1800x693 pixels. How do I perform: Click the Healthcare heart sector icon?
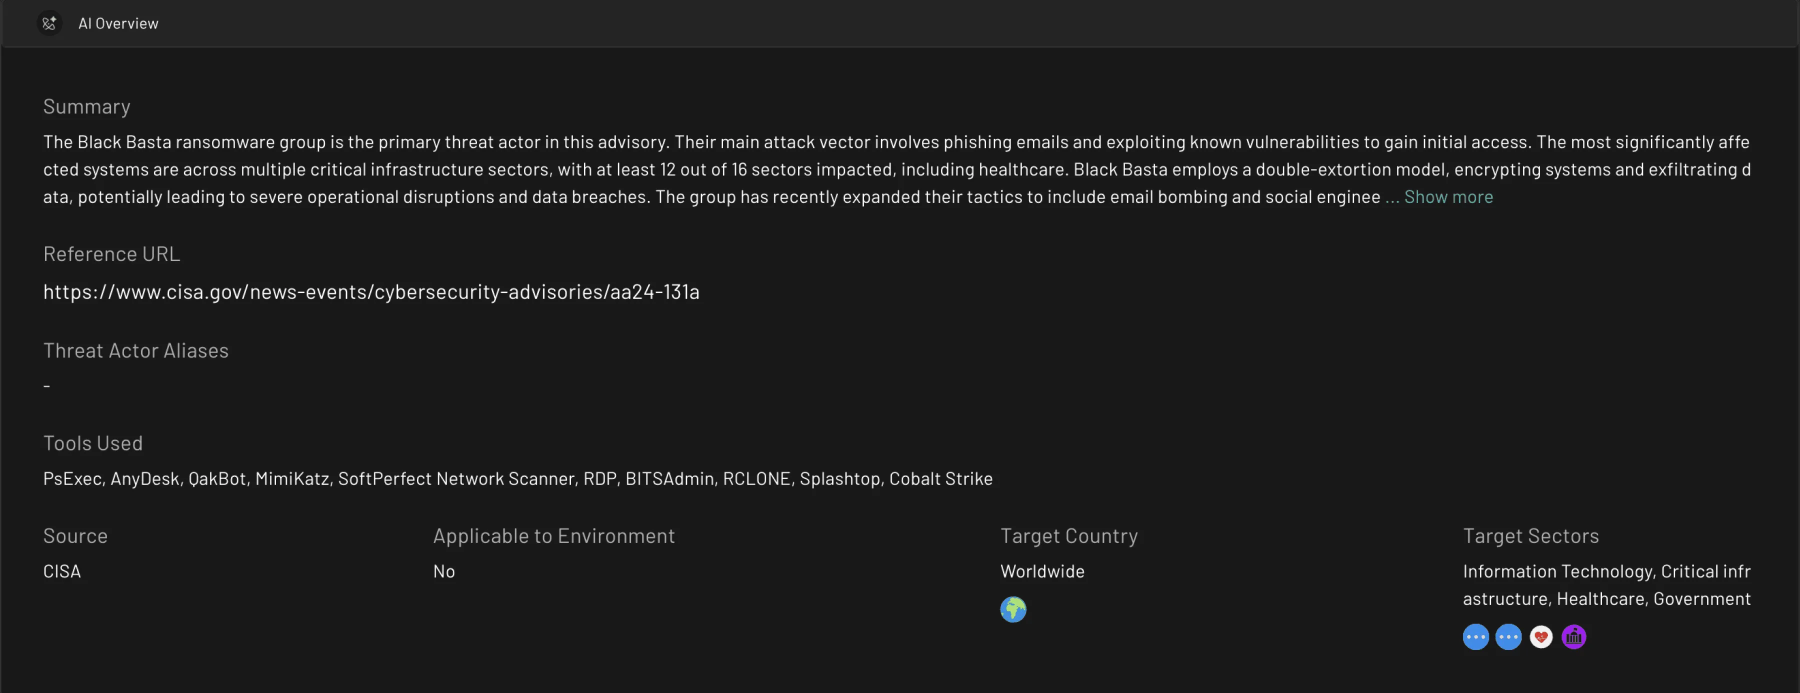(1541, 636)
